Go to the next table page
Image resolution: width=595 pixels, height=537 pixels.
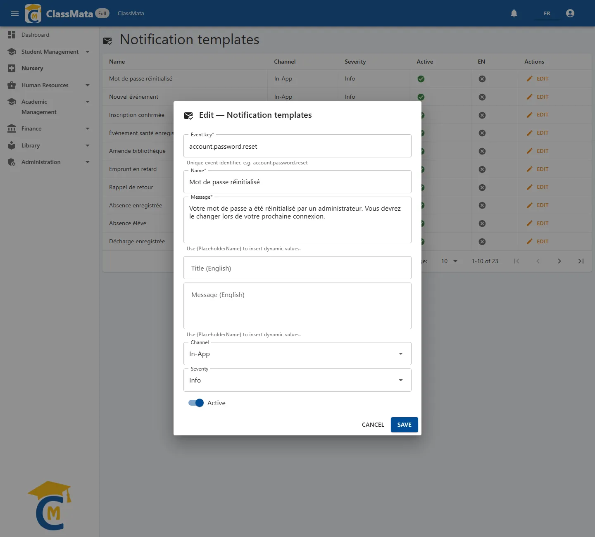click(x=559, y=261)
